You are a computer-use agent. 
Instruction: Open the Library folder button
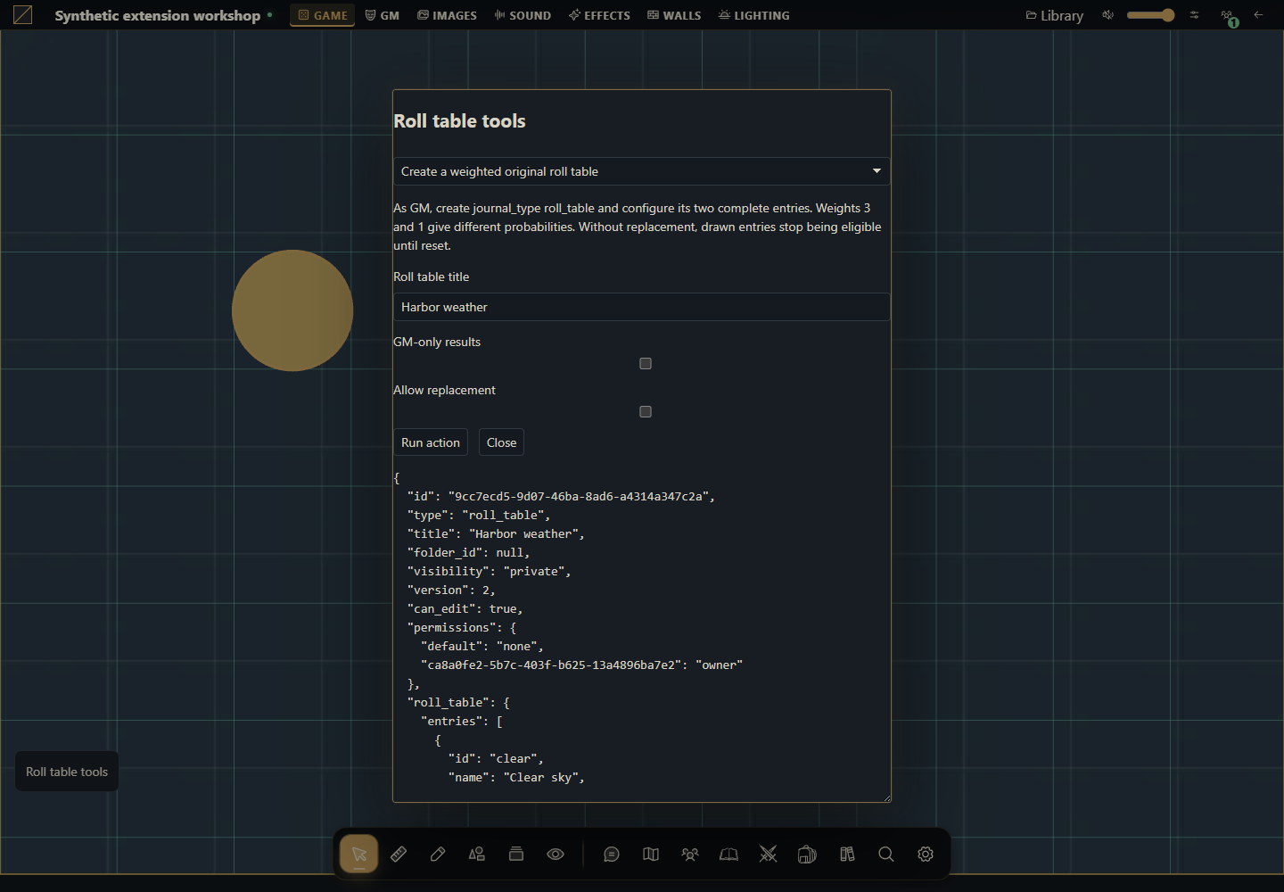click(1055, 15)
